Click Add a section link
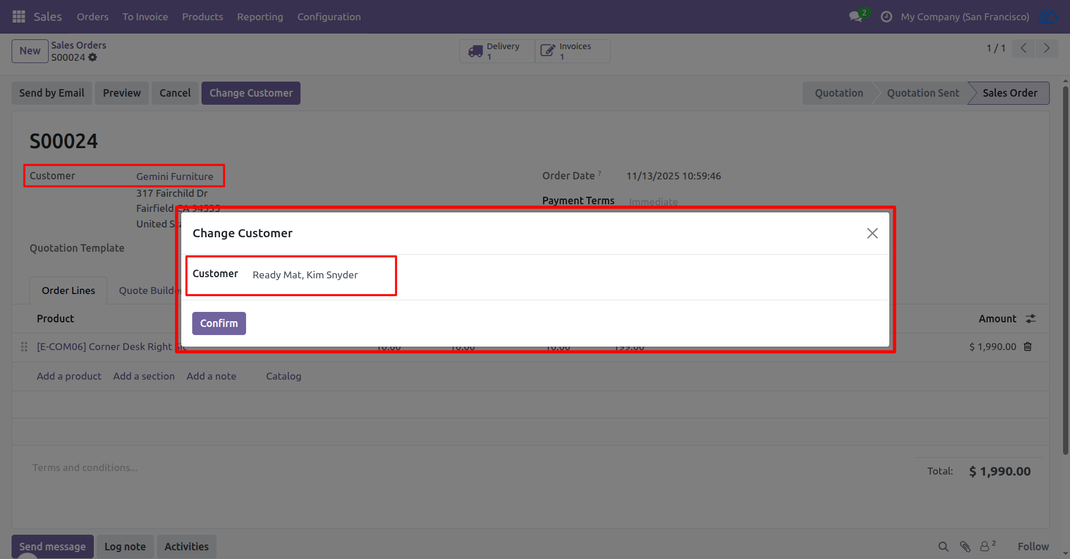The height and width of the screenshot is (559, 1070). point(144,376)
